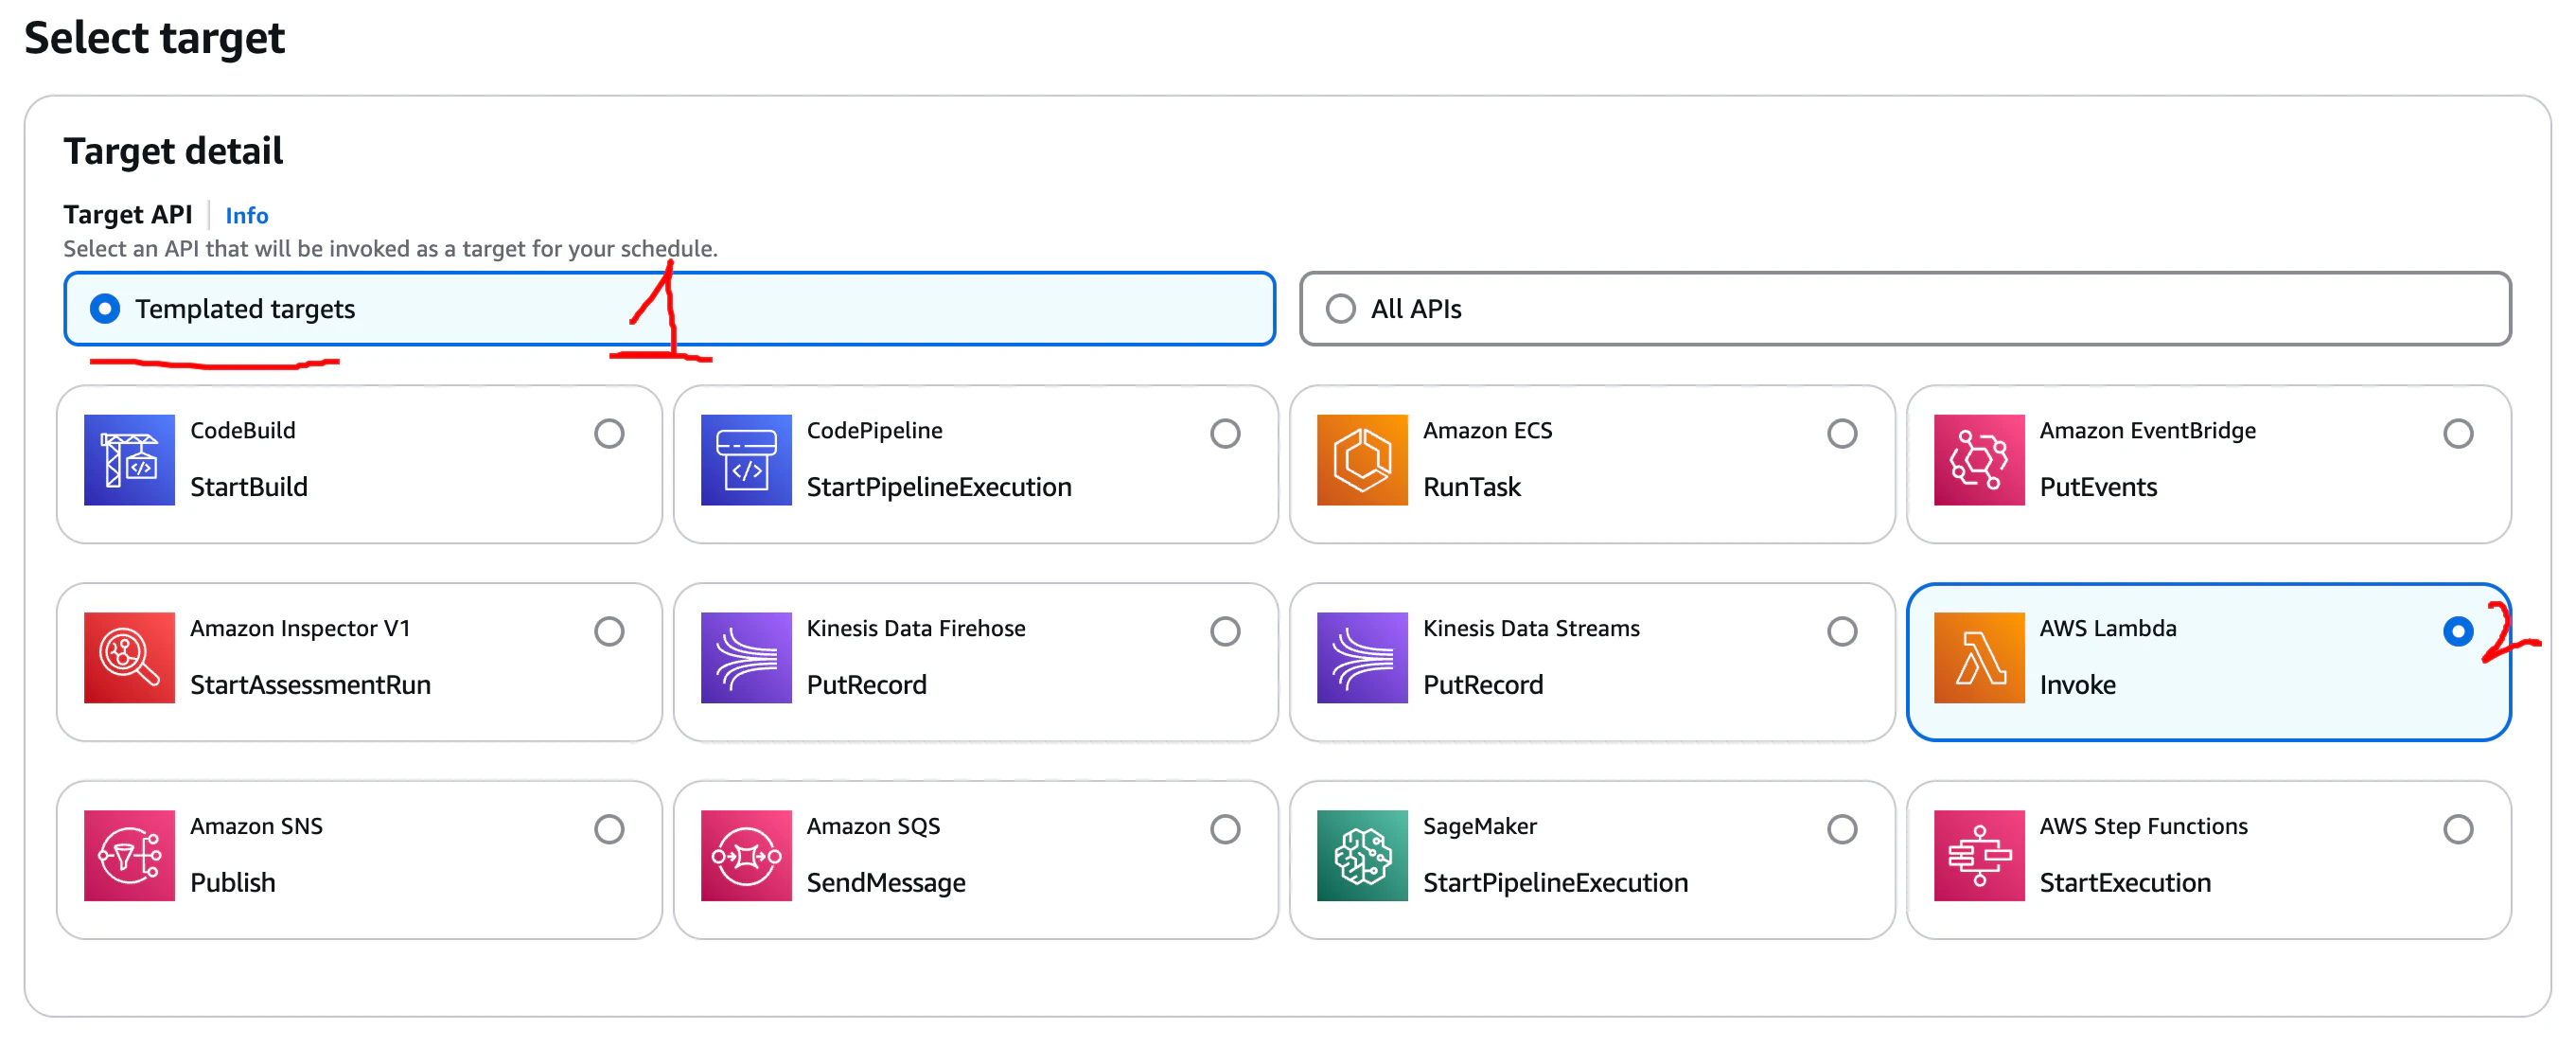Click the 'Amazon EventBridge' card title text
Screen dimensions: 2576x1047
(2148, 430)
